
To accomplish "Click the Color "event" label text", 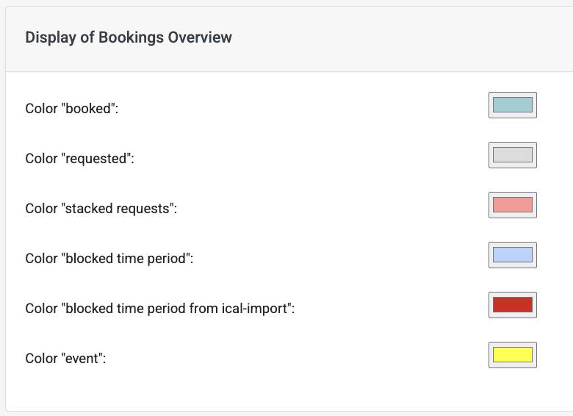I will pyautogui.click(x=65, y=359).
